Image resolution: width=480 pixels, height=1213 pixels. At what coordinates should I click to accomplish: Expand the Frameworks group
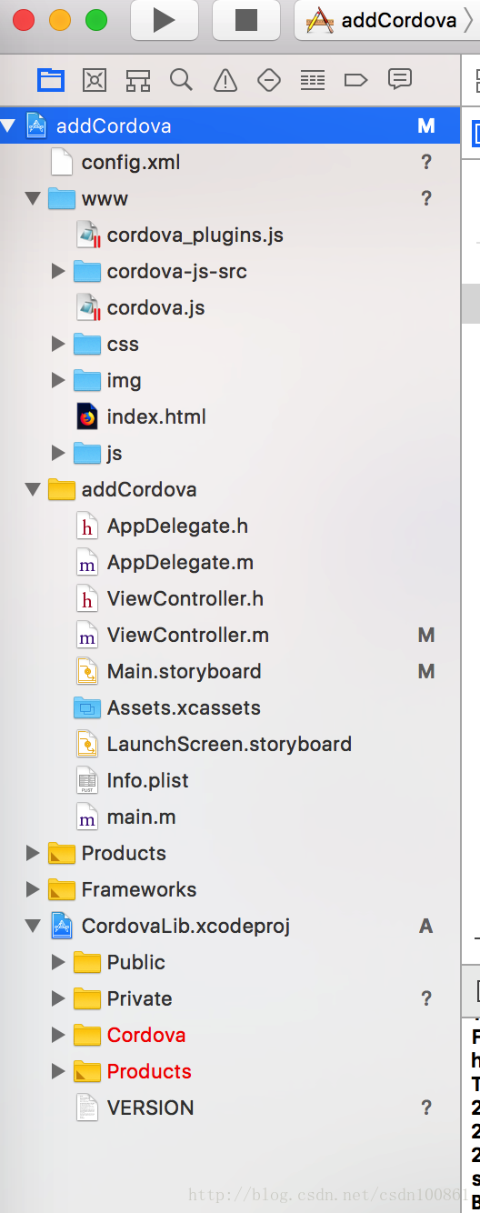click(33, 889)
